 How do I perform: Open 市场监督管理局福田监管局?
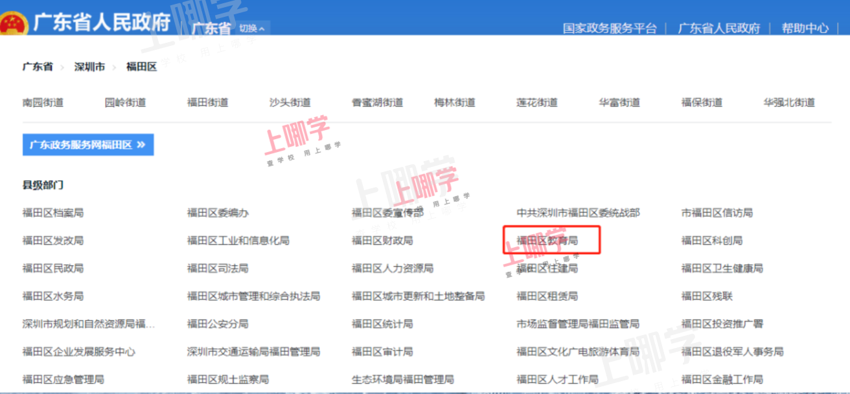(x=578, y=324)
